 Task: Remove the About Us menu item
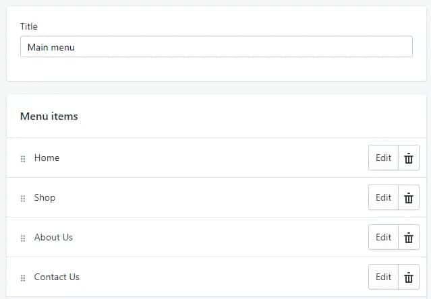click(409, 238)
